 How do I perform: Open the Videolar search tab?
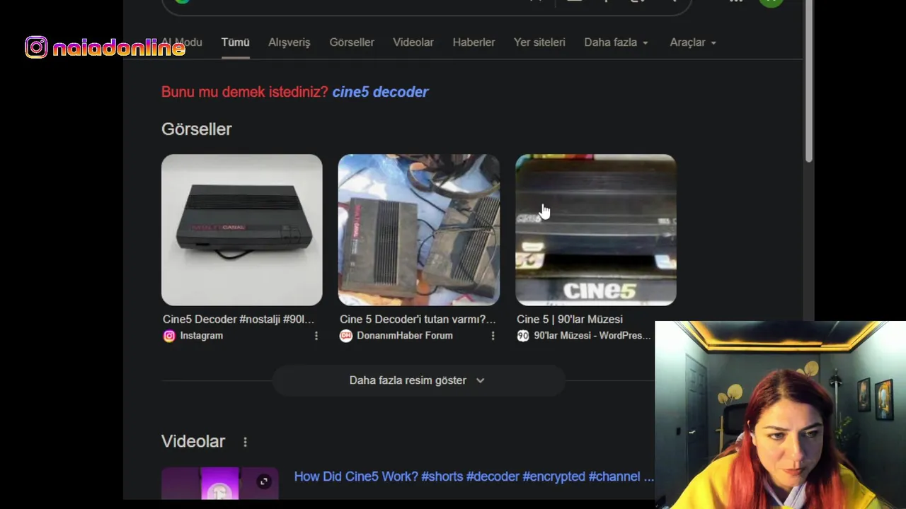click(x=413, y=42)
